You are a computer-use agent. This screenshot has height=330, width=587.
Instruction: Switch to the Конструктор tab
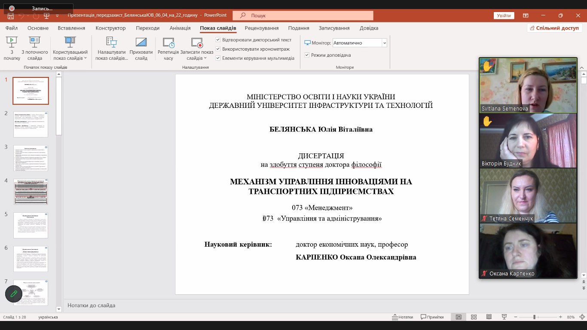pyautogui.click(x=111, y=28)
